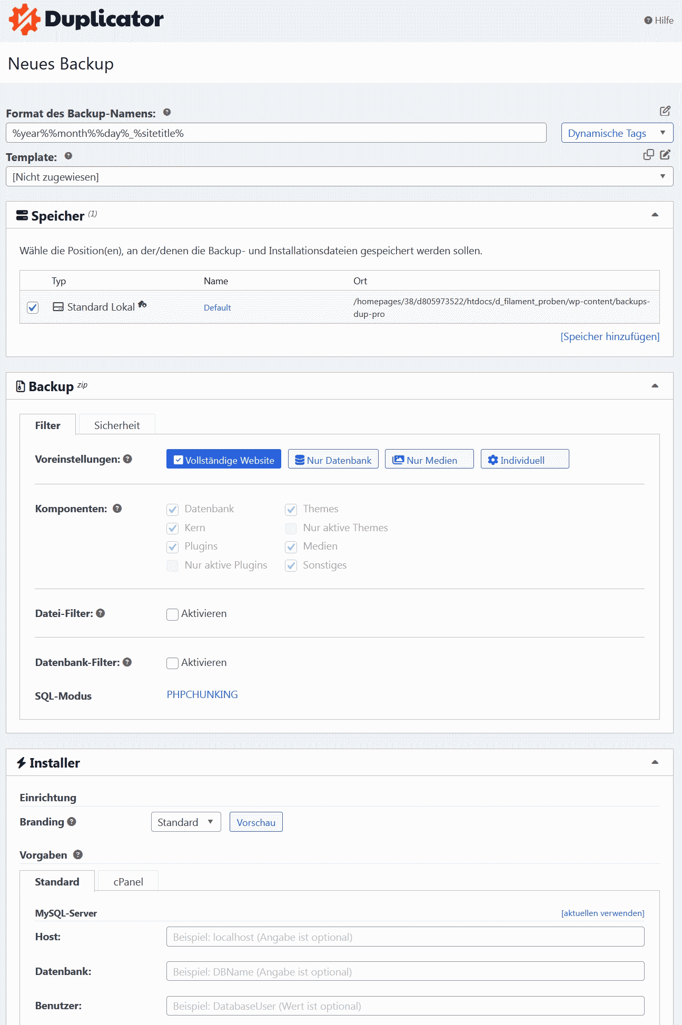Click help icon beside Voreinstellungen
The height and width of the screenshot is (1025, 682).
pyautogui.click(x=127, y=459)
